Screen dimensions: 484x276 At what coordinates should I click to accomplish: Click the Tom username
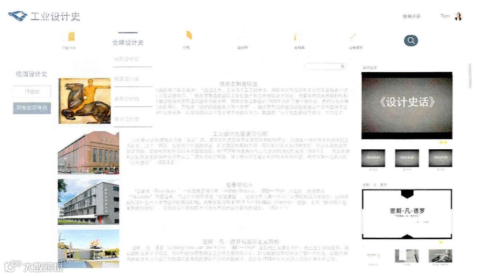445,16
